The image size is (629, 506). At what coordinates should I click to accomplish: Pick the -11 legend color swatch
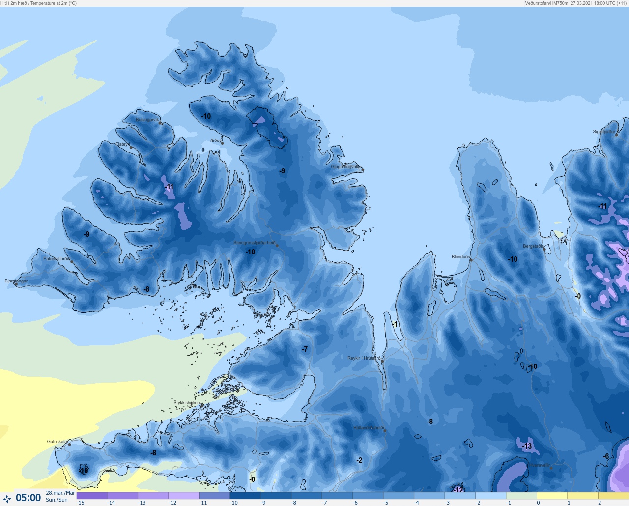point(214,496)
